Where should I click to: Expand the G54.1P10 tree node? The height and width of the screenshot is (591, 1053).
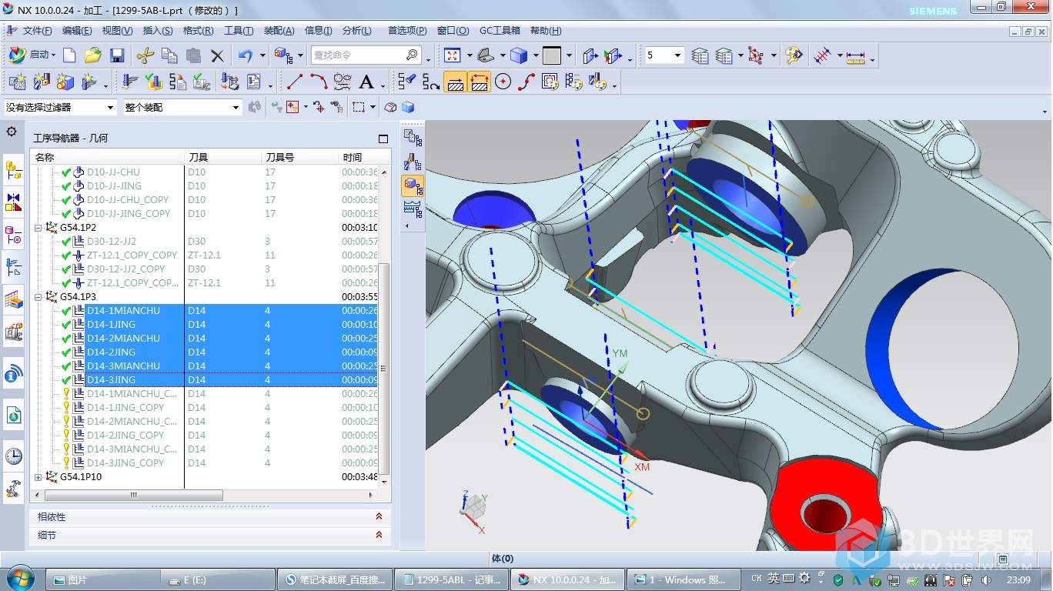coord(38,477)
